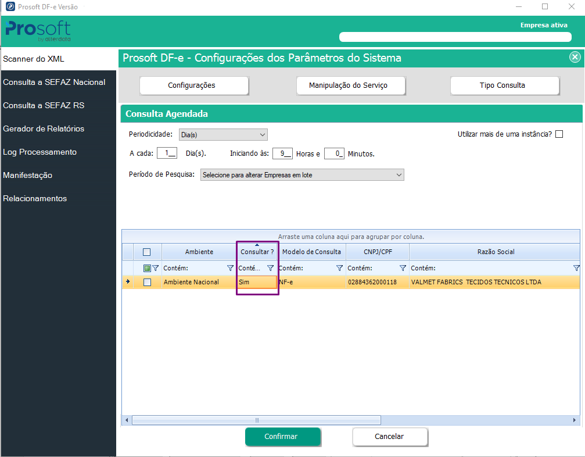Close the Configurações dos Parâmetros panel

575,57
